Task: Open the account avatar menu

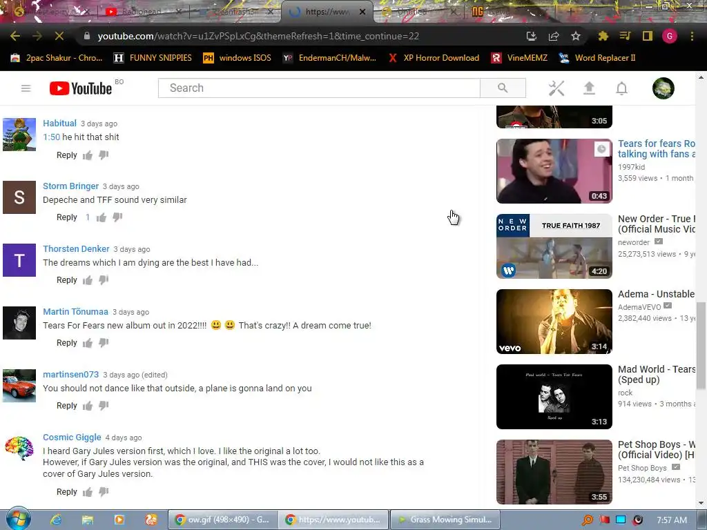Action: pyautogui.click(x=664, y=88)
